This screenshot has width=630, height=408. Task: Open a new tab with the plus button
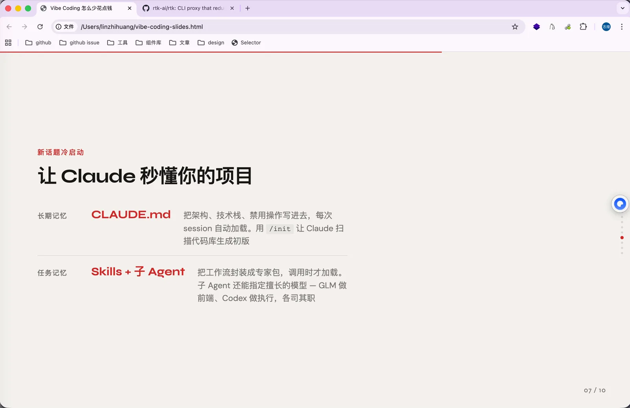248,8
